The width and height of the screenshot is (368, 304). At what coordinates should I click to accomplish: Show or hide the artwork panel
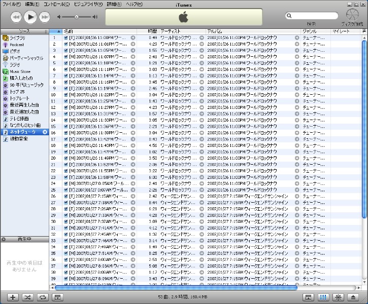pyautogui.click(x=57, y=297)
